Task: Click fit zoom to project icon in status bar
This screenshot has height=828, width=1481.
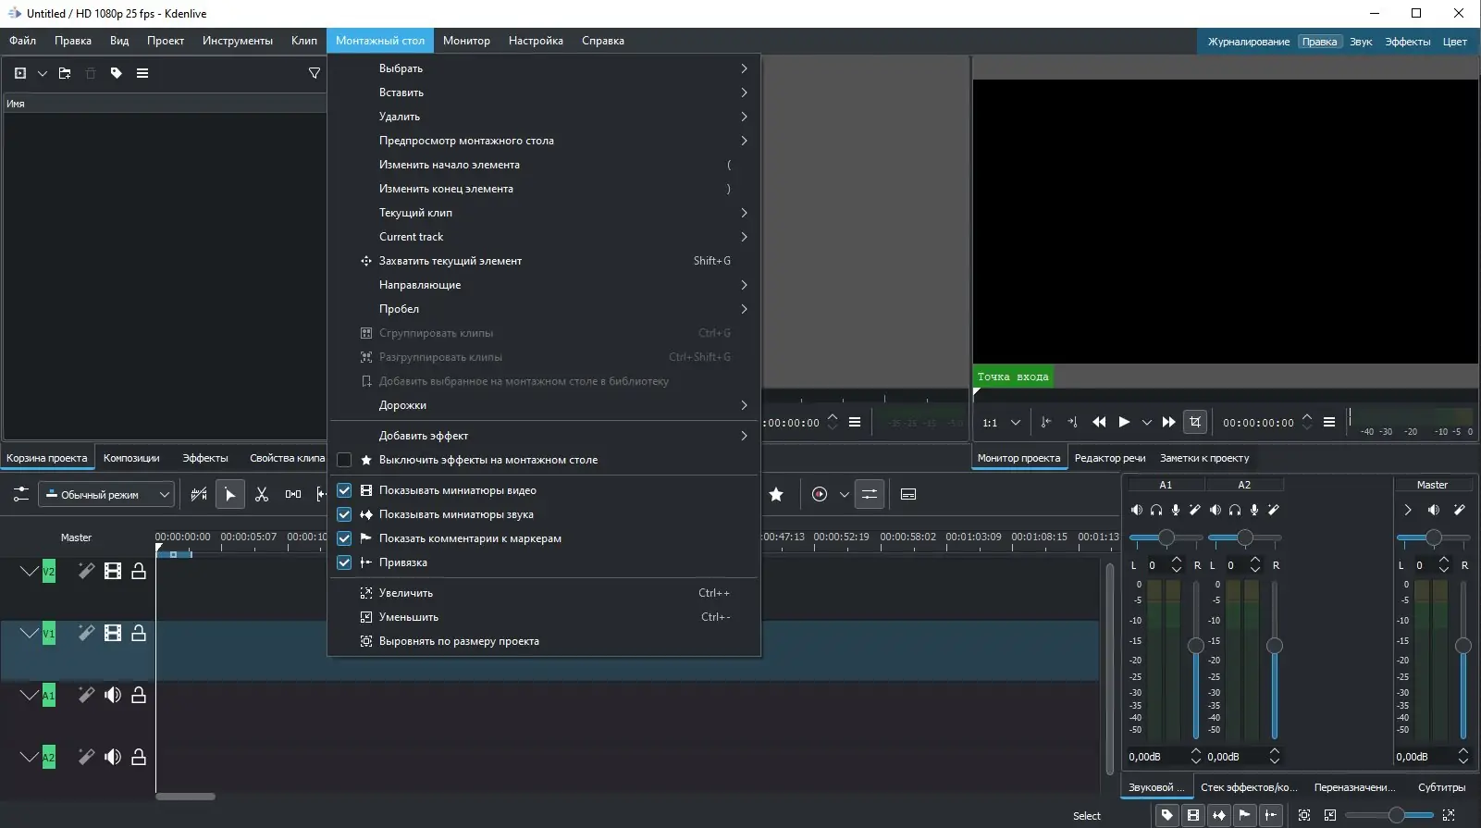Action: pos(1304,815)
